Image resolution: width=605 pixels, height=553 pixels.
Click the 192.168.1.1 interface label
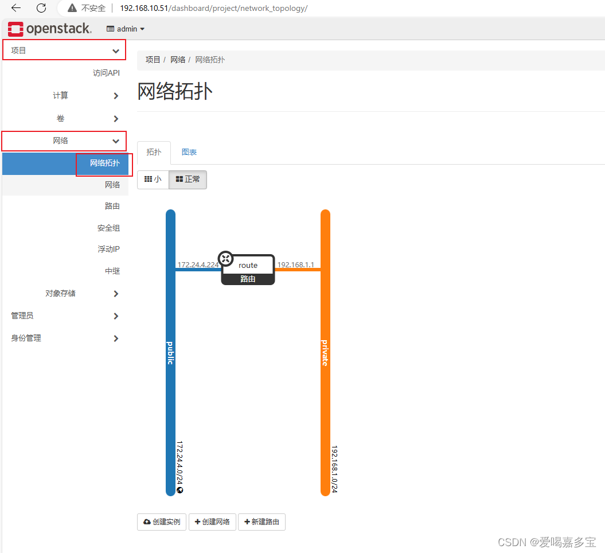click(295, 264)
